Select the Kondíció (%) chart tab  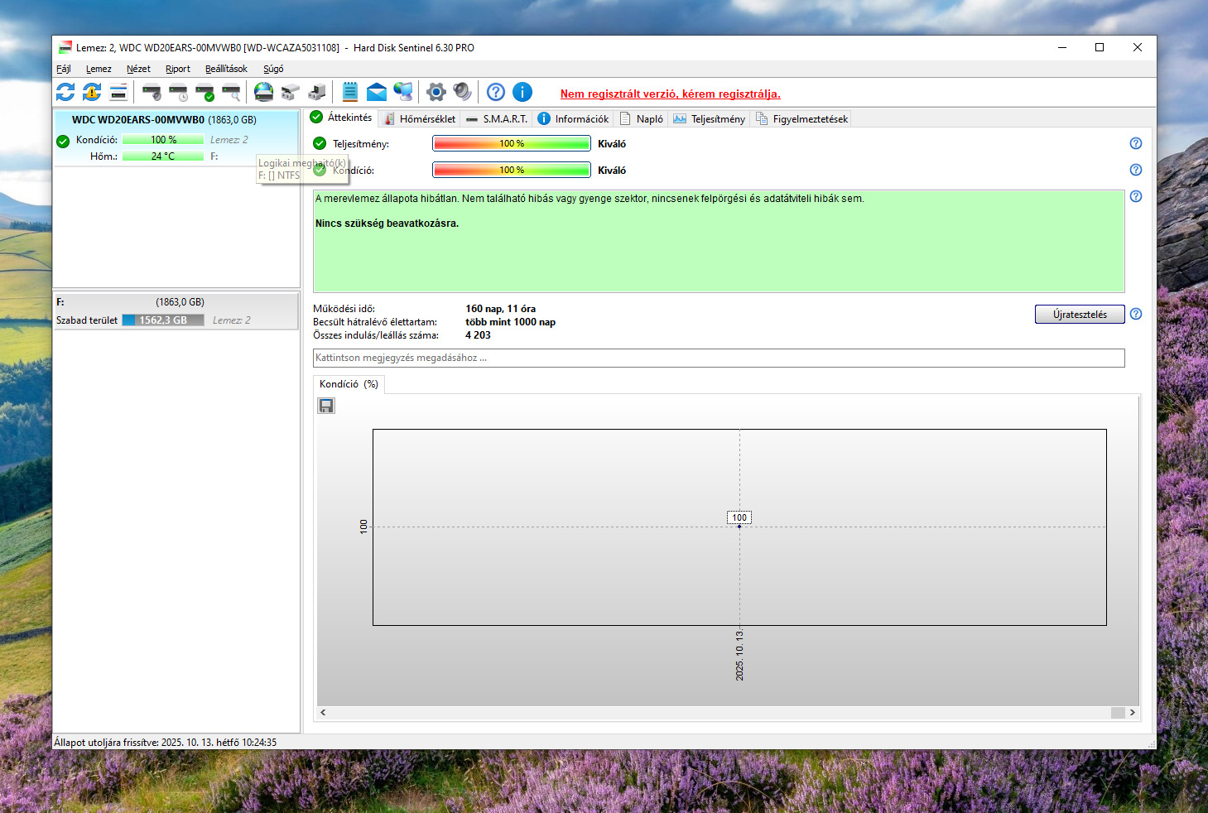coord(349,384)
